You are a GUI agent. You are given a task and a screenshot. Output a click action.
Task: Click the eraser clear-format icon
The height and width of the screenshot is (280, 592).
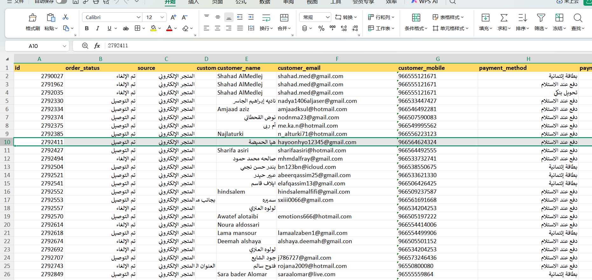[185, 28]
